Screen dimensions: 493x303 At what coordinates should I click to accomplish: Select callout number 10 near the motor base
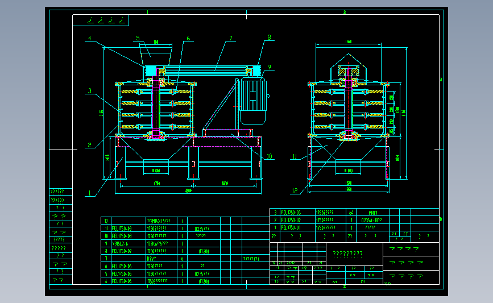(269, 156)
